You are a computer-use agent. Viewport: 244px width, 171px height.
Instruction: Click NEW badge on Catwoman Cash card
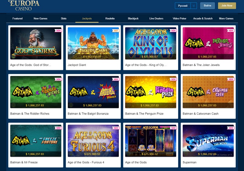[x=231, y=79]
